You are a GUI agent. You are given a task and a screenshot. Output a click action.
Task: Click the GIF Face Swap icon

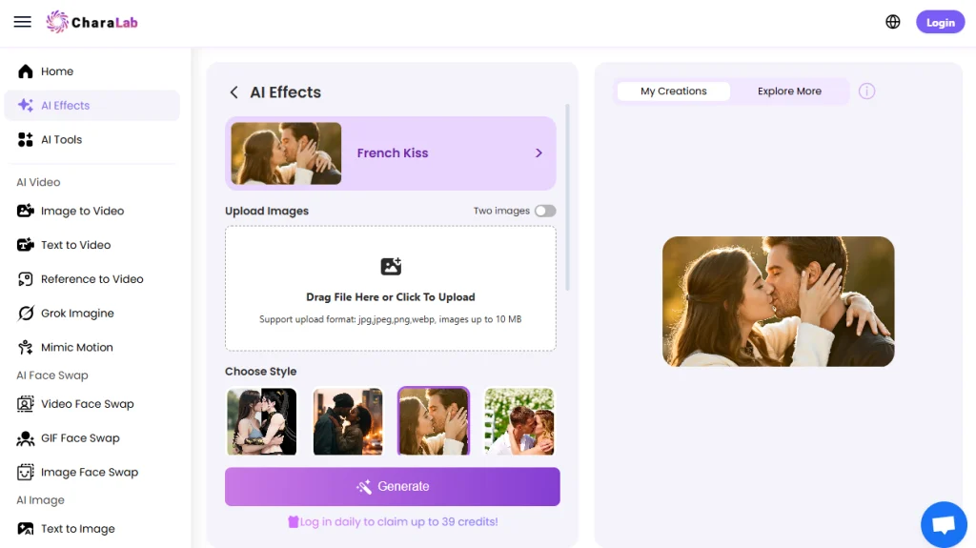pos(26,438)
